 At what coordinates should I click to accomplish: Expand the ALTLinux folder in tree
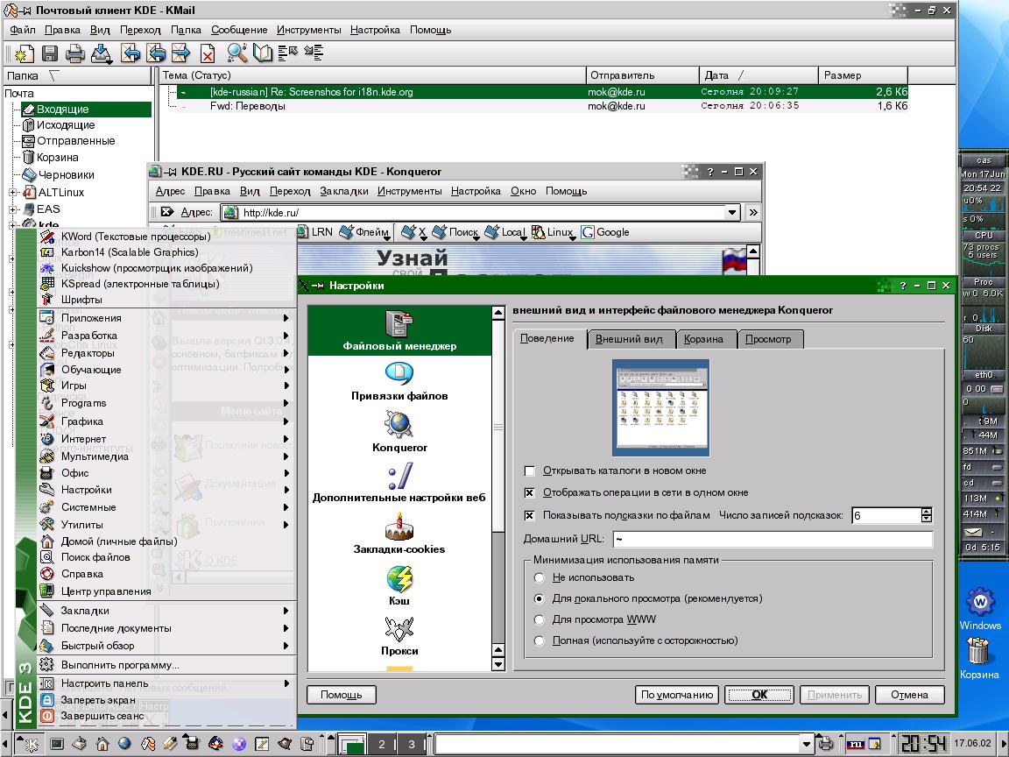point(13,192)
